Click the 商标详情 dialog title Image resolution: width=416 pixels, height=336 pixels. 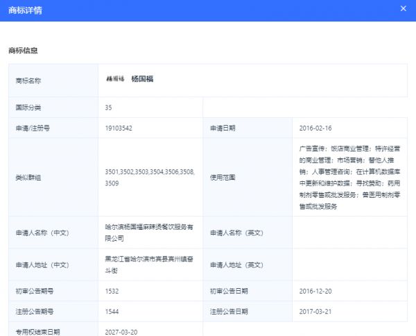25,10
